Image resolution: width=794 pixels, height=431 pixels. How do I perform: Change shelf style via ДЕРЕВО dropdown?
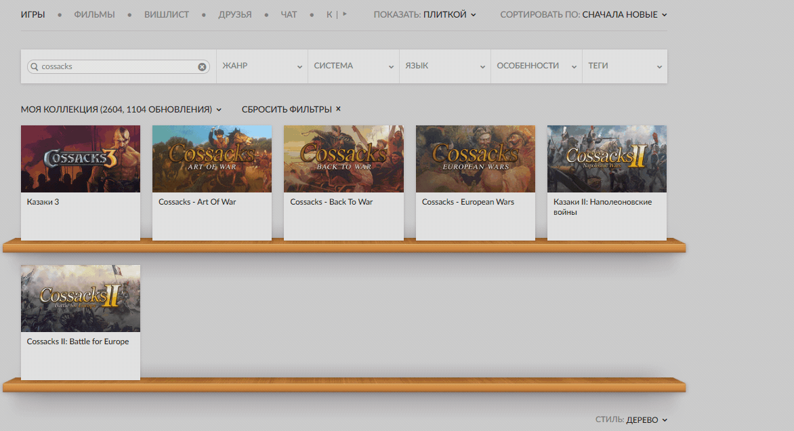pyautogui.click(x=646, y=420)
